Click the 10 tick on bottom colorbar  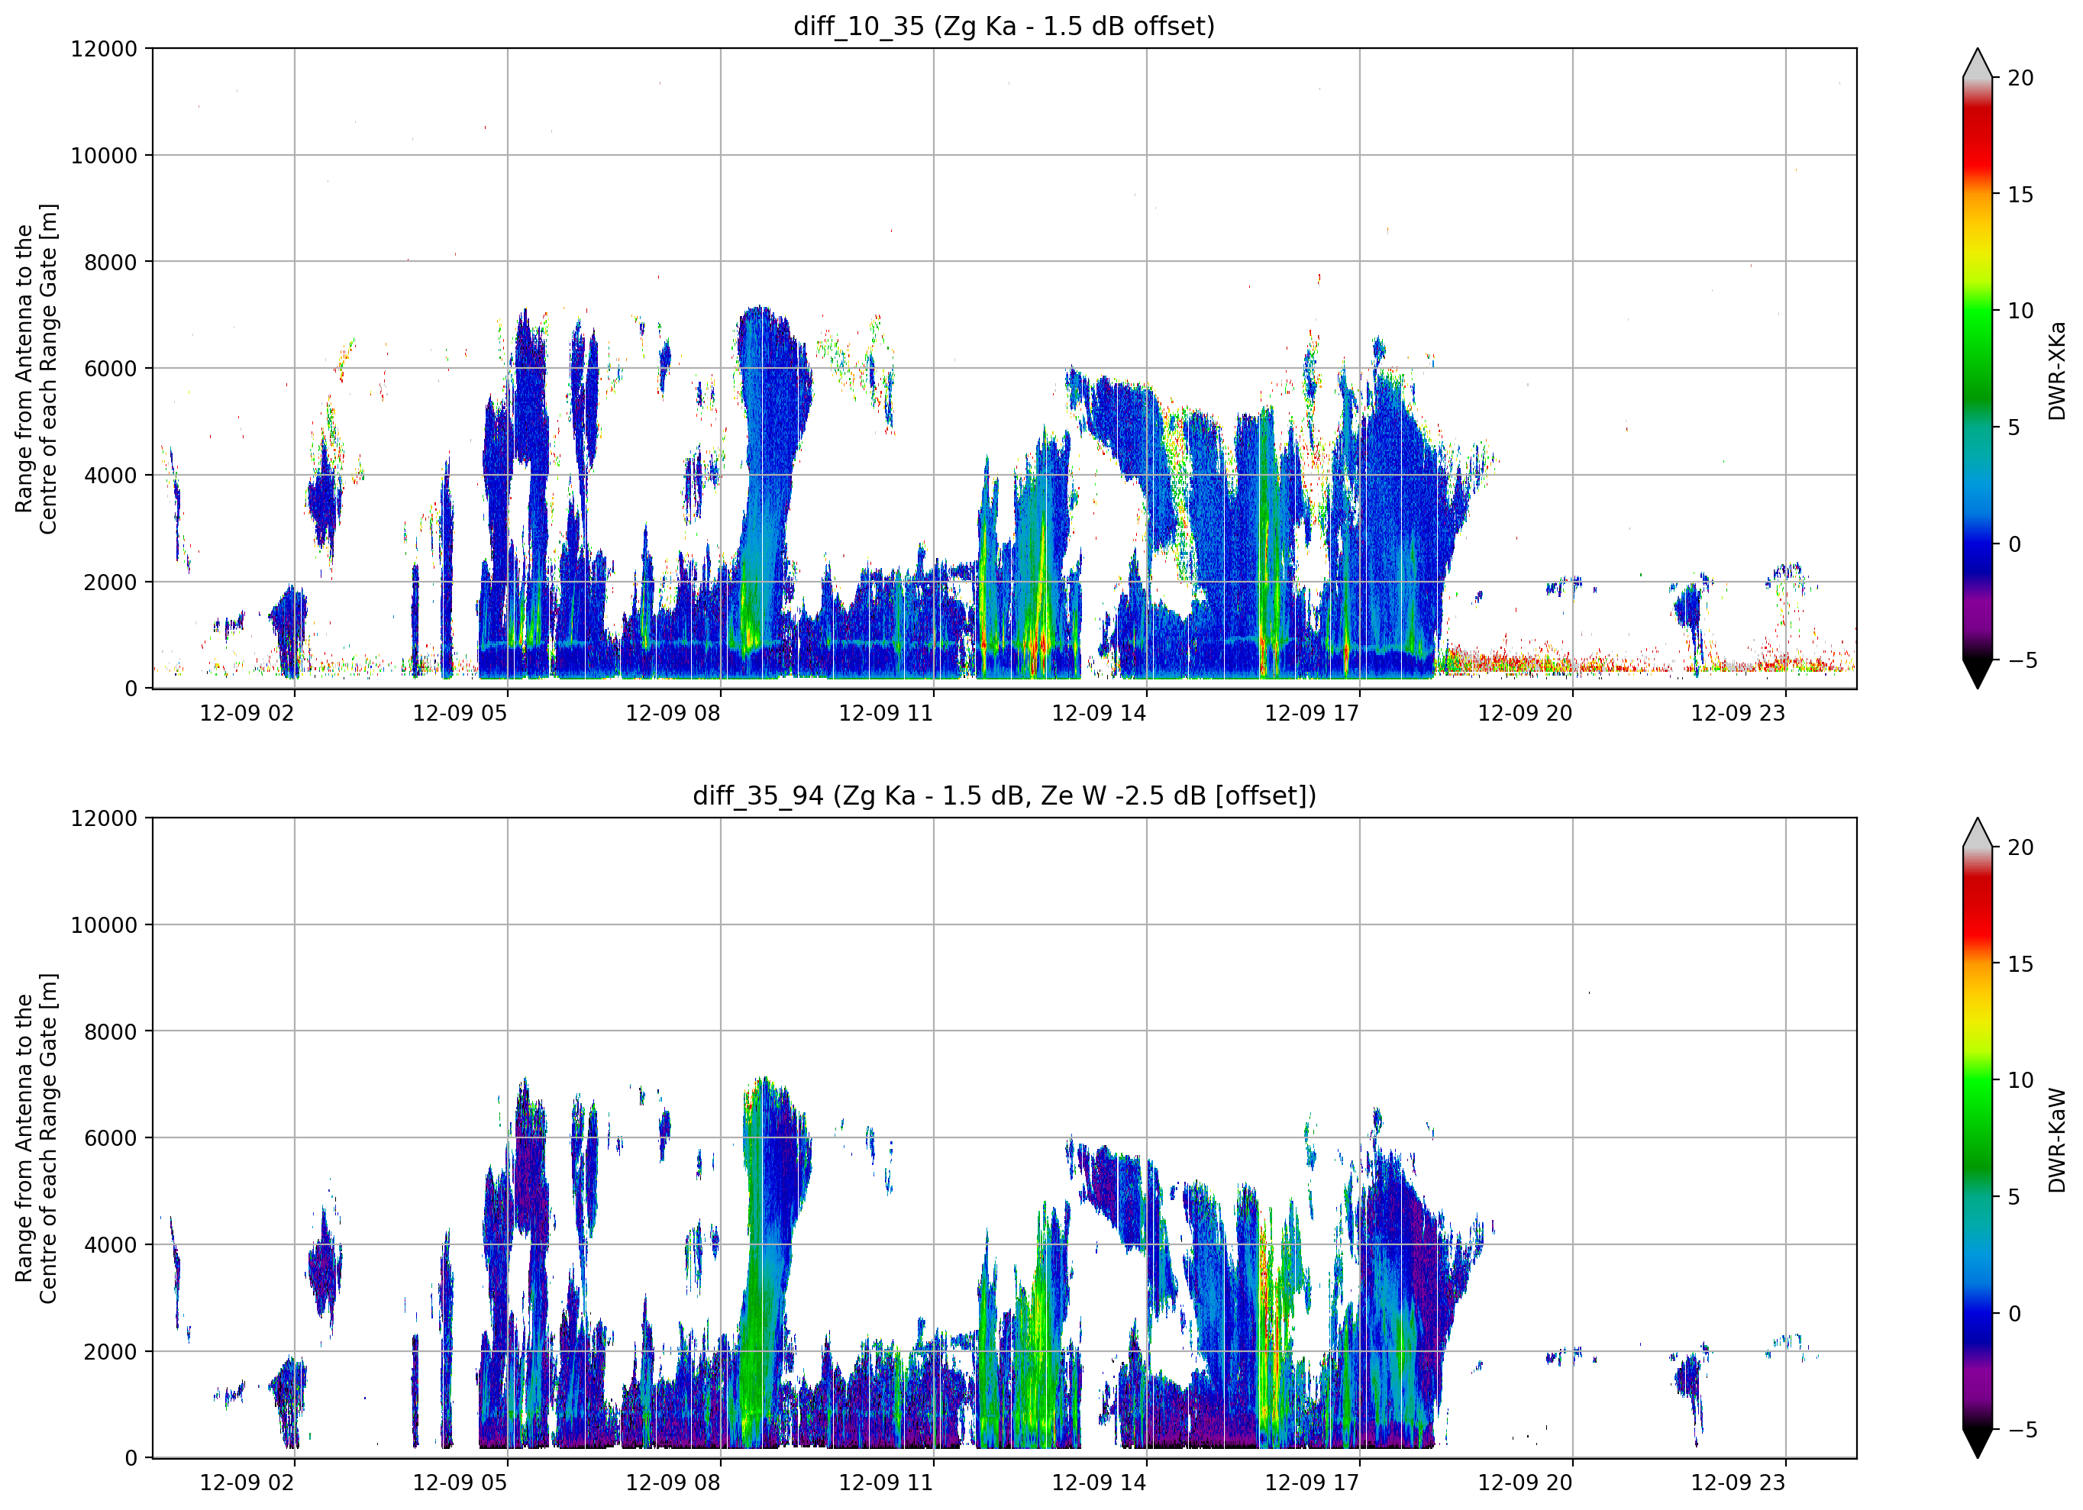2020,1081
